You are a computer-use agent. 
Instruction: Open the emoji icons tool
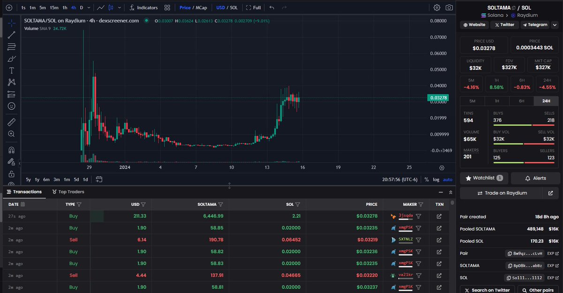pos(12,106)
